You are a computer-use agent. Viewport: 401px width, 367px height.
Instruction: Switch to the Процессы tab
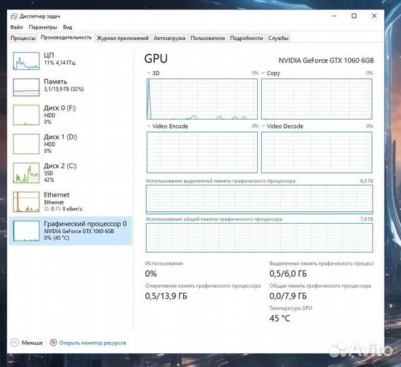pos(23,38)
